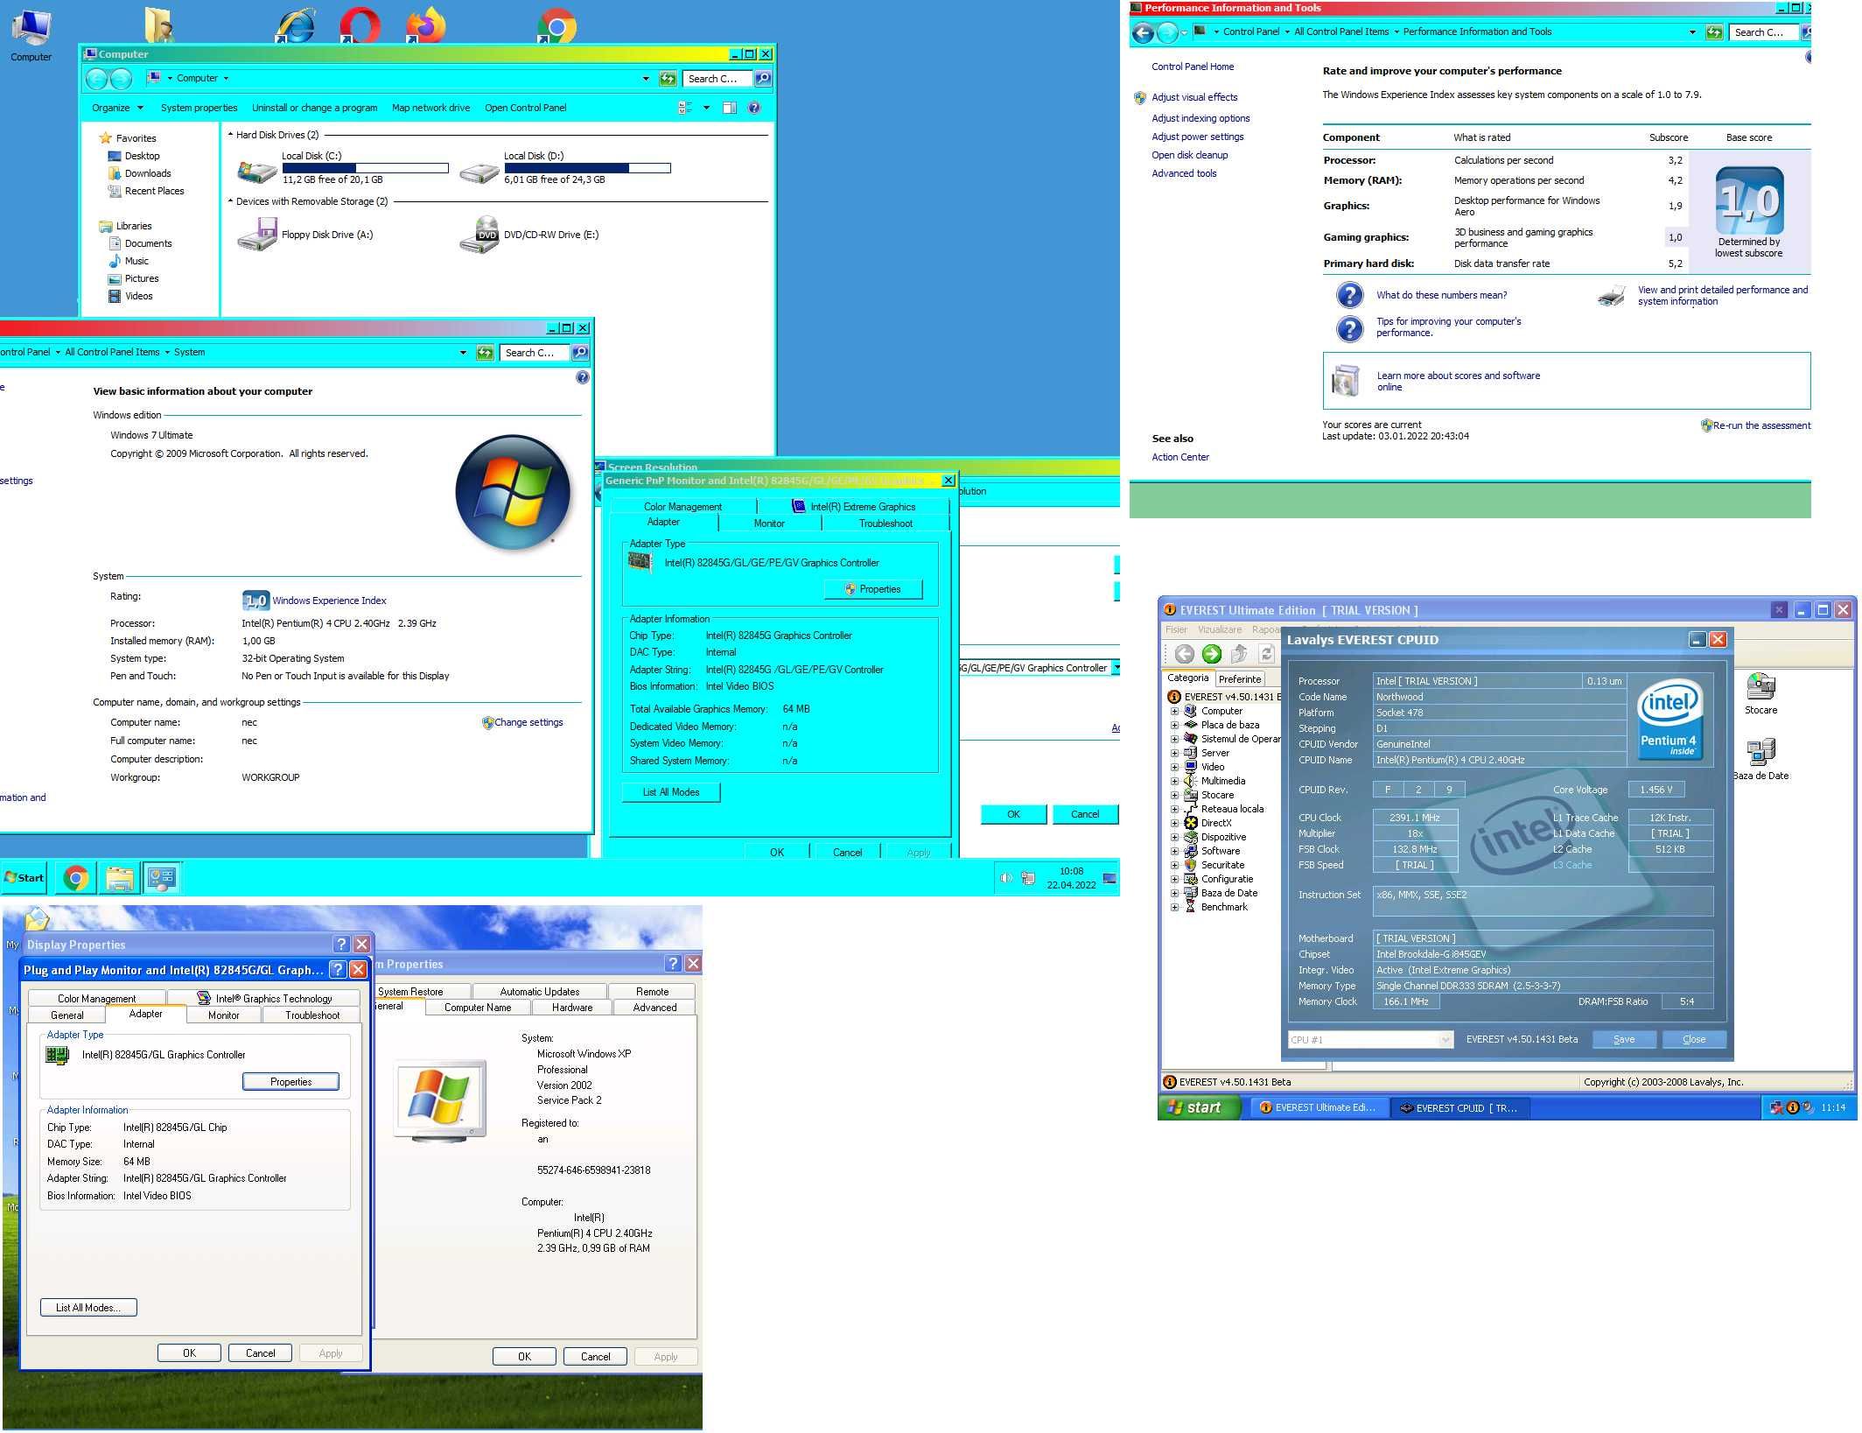
Task: Open Troubleshoot tab in XP adapter dialog
Action: (x=312, y=1015)
